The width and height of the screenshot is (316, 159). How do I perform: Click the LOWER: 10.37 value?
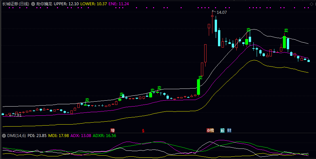click(93, 4)
